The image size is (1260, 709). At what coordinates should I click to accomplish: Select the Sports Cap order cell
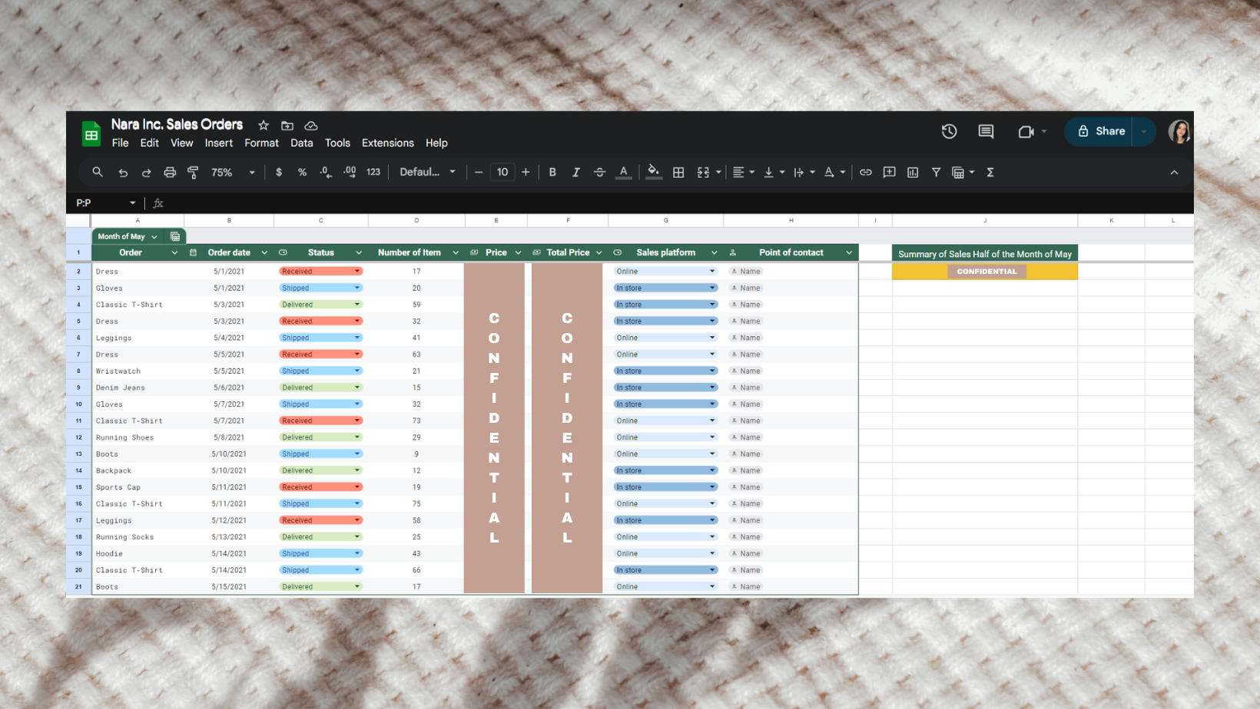pyautogui.click(x=138, y=487)
